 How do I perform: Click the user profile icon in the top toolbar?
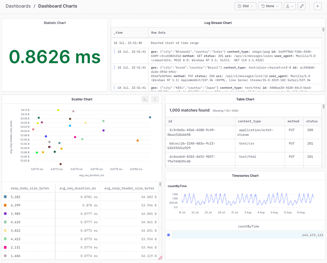point(288,6)
